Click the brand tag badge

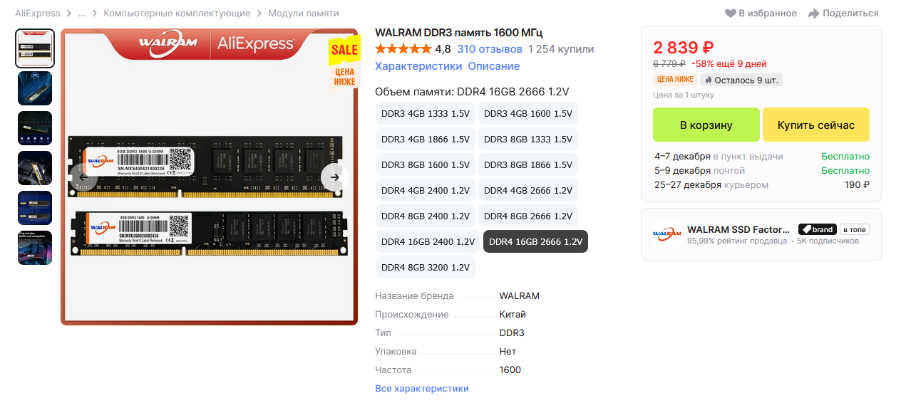pyautogui.click(x=817, y=229)
